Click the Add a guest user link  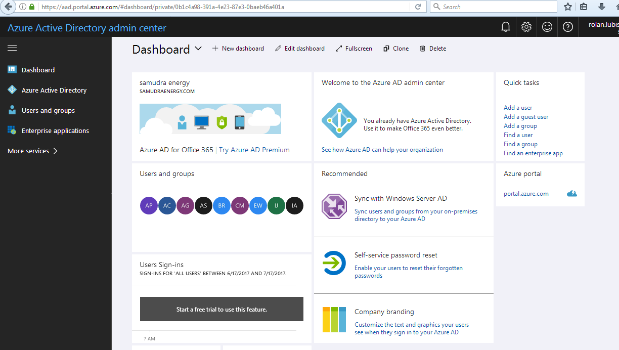526,117
